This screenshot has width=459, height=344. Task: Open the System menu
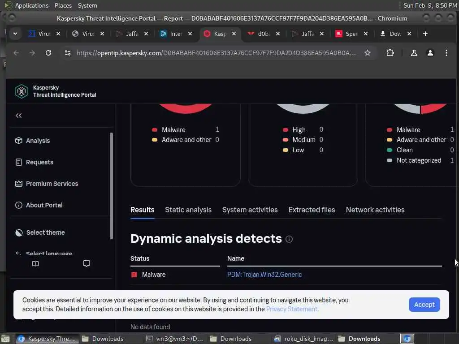click(x=87, y=5)
